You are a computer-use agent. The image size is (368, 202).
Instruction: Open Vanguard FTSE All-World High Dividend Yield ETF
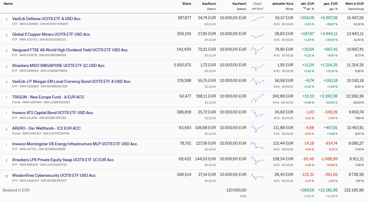[70, 50]
